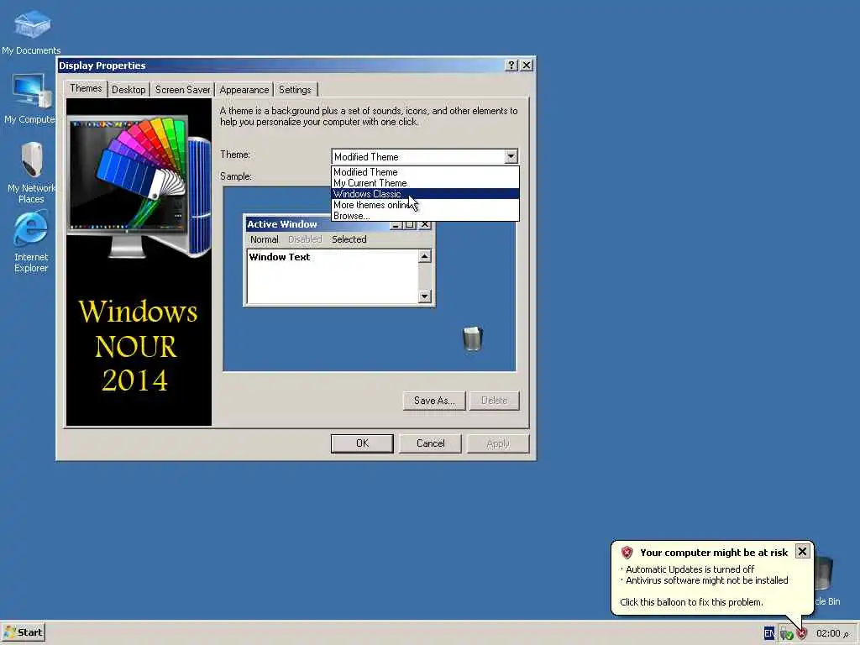Click the Delete button

click(x=494, y=401)
